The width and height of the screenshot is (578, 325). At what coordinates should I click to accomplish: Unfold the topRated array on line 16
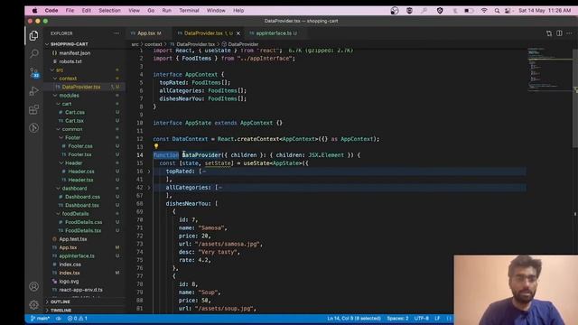click(x=149, y=172)
